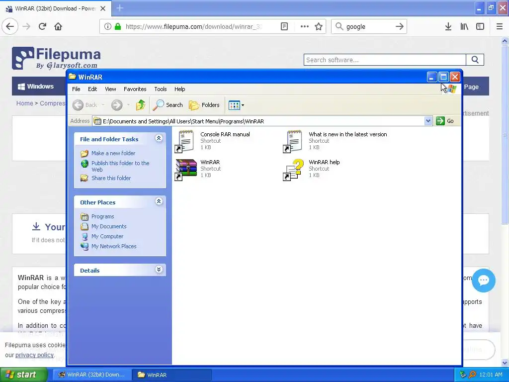Open the Edit menu
This screenshot has height=382, width=509.
pos(92,89)
